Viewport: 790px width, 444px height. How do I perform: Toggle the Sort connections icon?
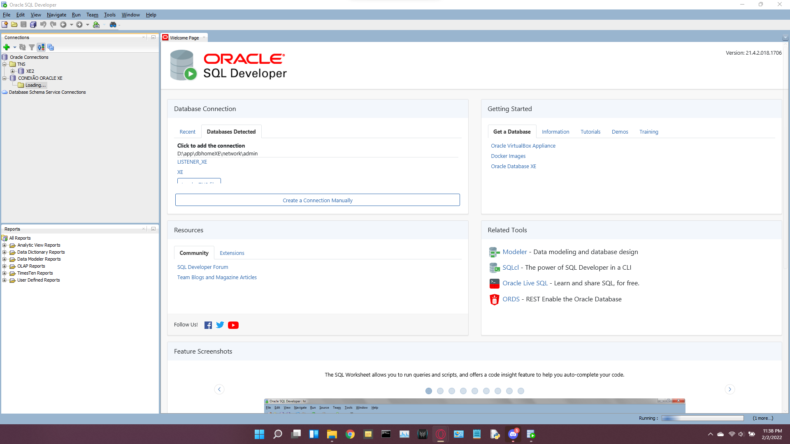tap(41, 47)
